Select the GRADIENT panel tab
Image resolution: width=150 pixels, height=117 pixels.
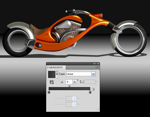[x=56, y=68]
